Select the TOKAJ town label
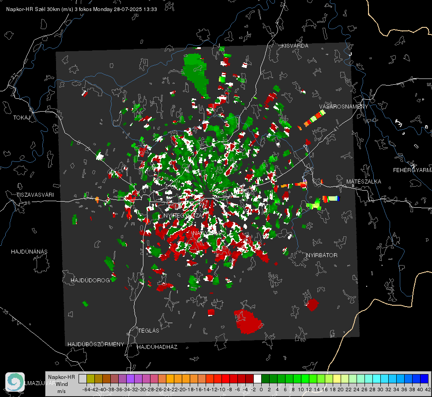Viewport: 432px width, 397px height. coord(22,118)
